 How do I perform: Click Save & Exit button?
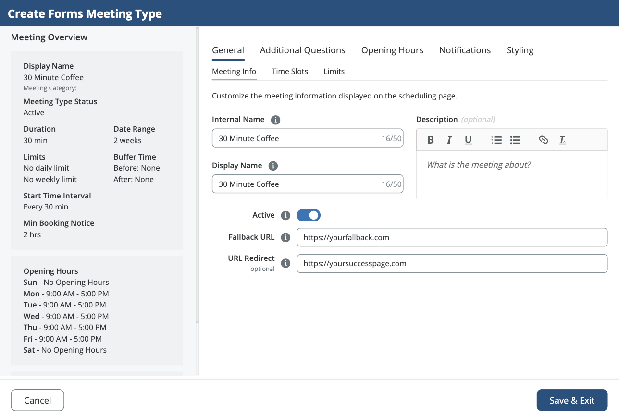572,400
